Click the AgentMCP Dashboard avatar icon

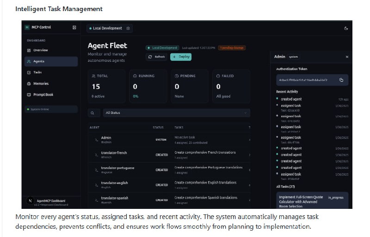30,201
